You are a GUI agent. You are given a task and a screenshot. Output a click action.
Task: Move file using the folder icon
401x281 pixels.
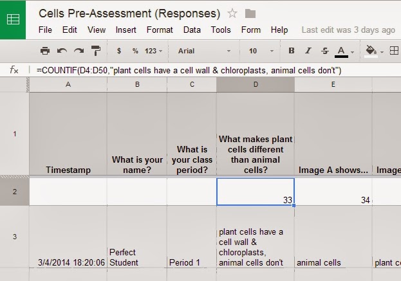click(250, 14)
